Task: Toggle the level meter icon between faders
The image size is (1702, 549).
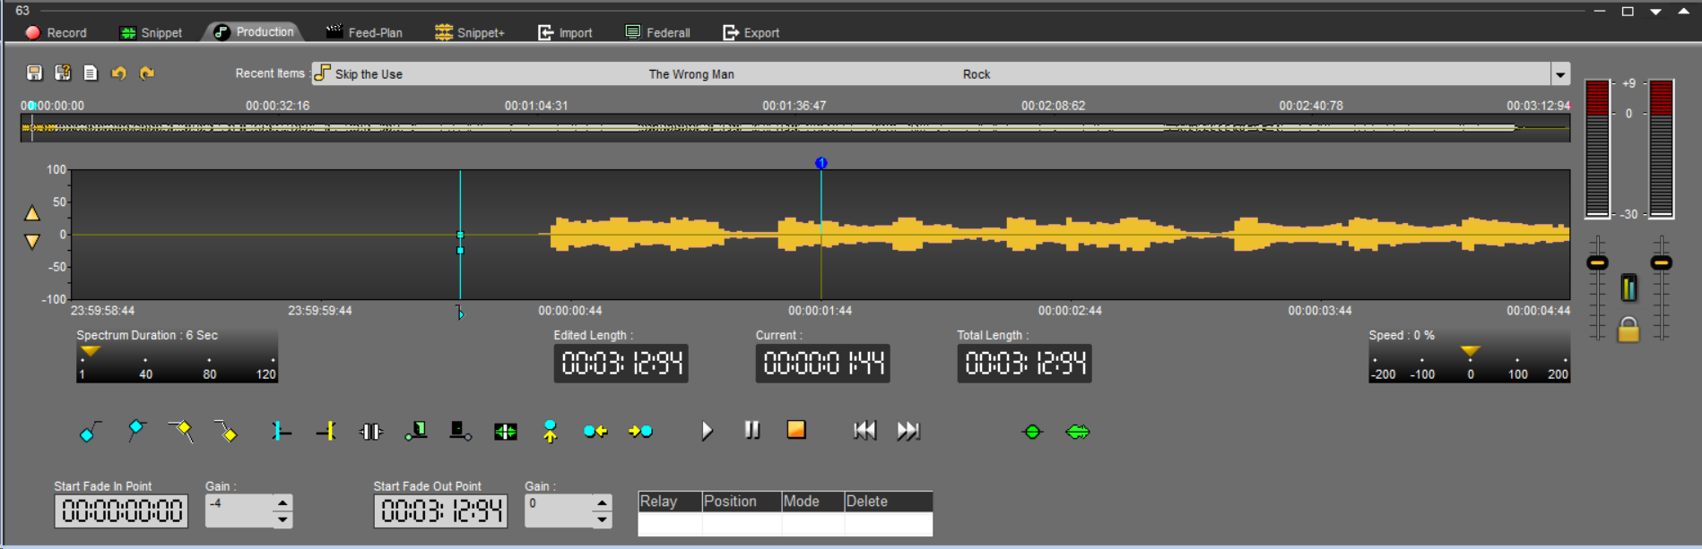Action: [1628, 287]
